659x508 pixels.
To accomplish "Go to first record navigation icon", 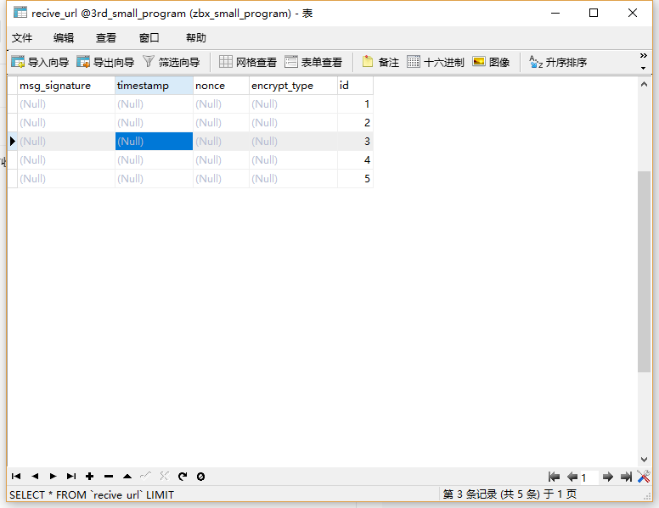I will click(16, 476).
